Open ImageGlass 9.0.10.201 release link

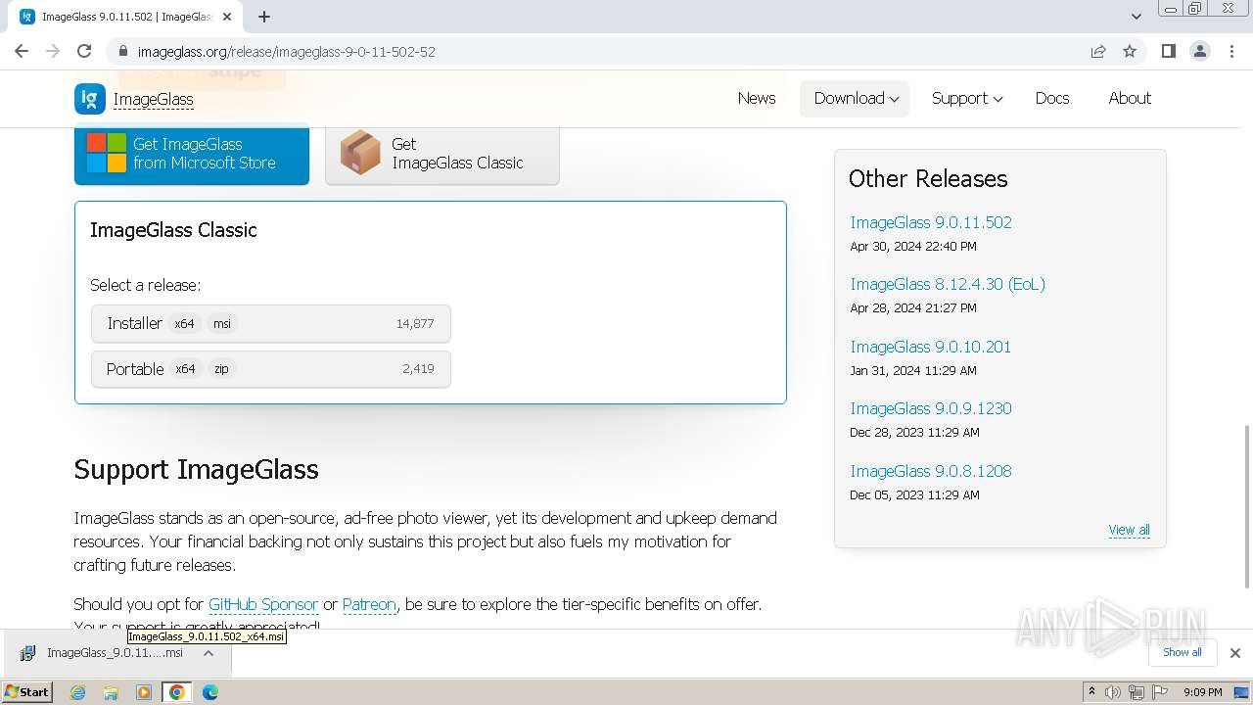[931, 347]
